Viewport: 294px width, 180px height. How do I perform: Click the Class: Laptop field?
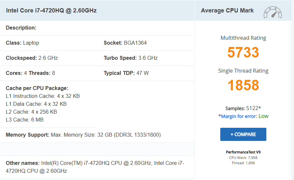coord(22,43)
